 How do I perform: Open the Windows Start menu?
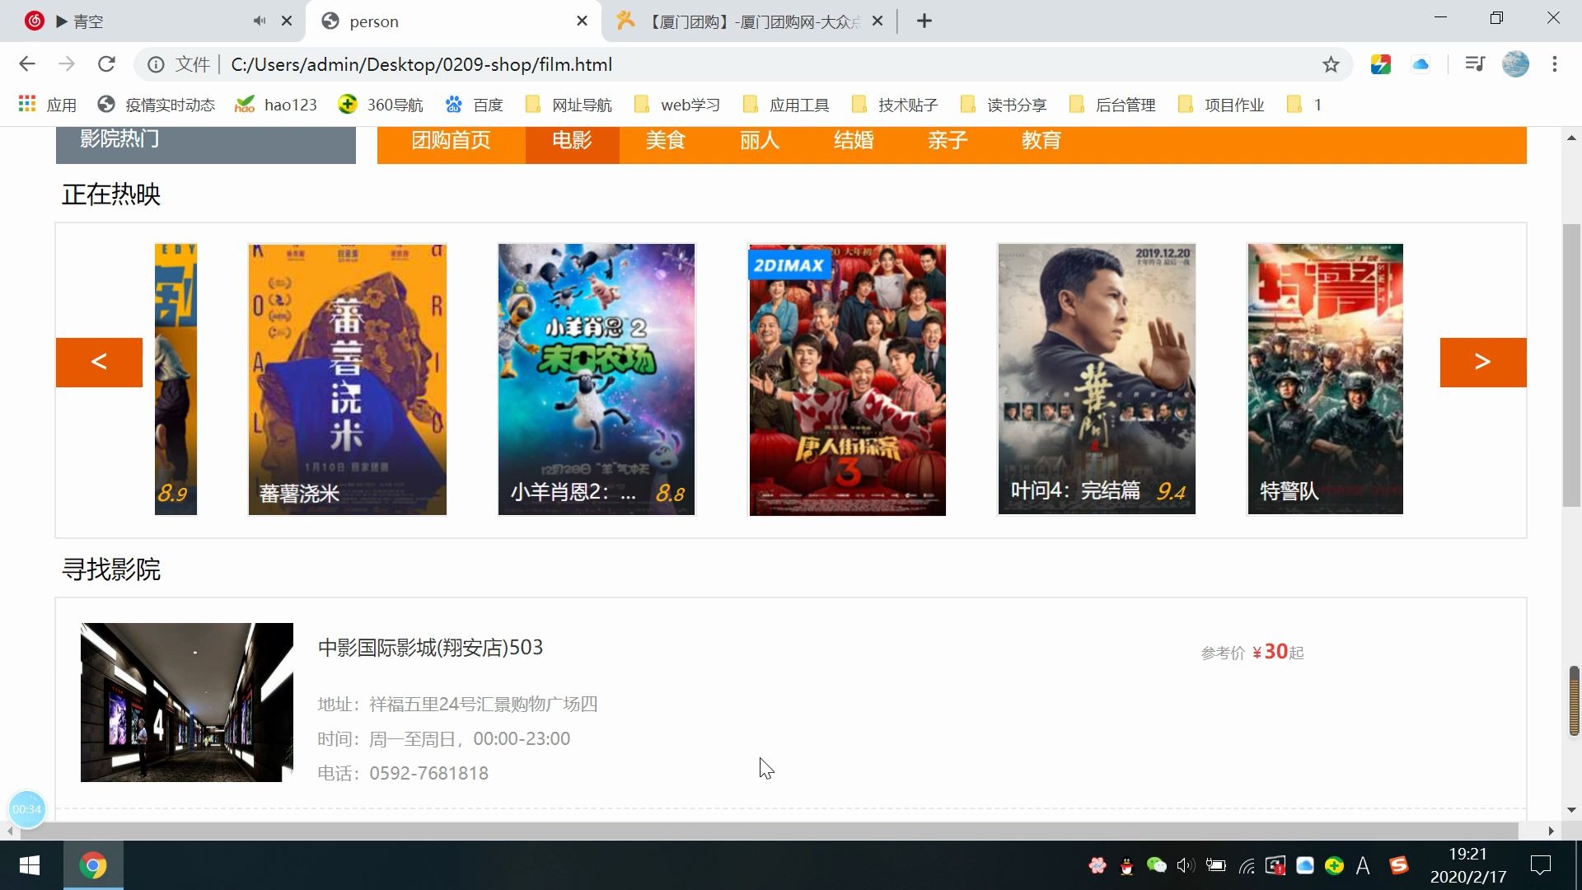tap(30, 865)
